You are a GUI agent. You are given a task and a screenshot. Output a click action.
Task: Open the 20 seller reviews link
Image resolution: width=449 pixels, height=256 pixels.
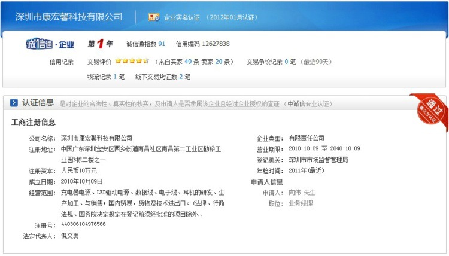219,62
